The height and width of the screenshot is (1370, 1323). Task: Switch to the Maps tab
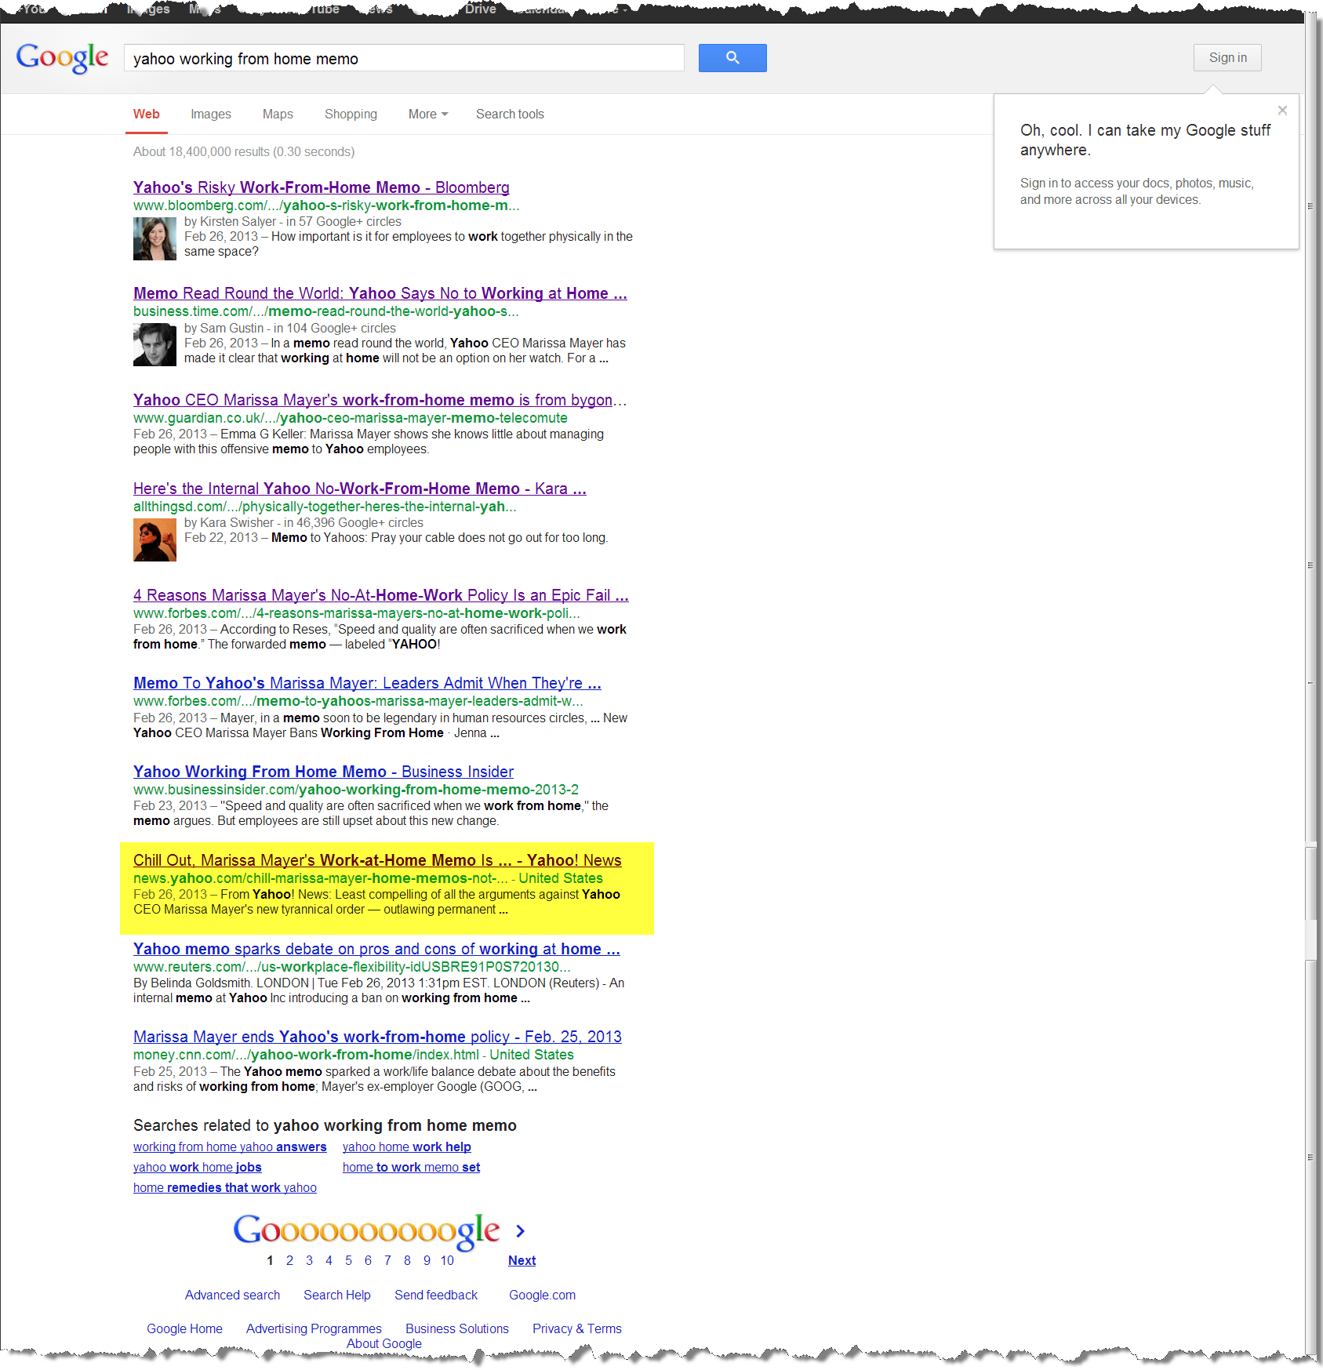pos(278,114)
